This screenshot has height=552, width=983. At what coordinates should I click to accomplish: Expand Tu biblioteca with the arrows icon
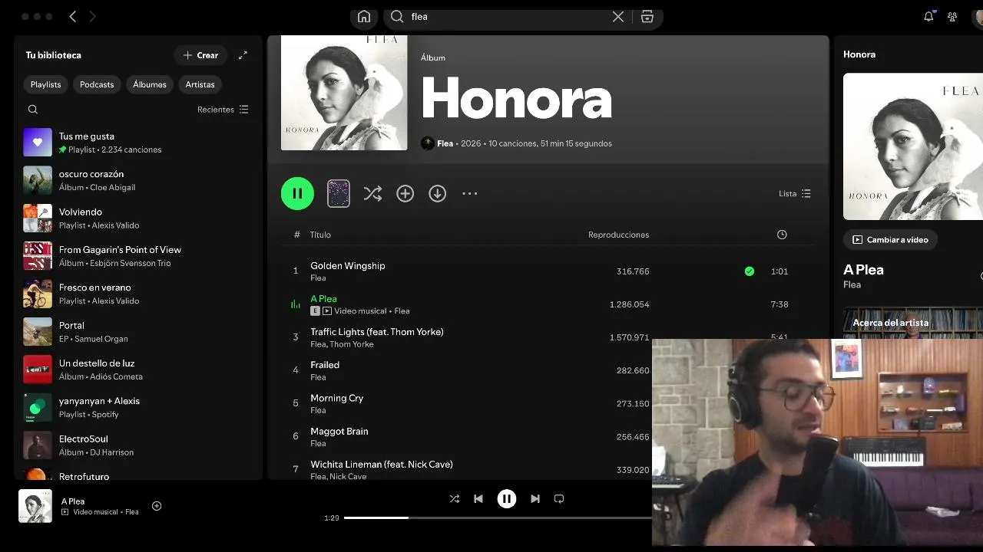pyautogui.click(x=243, y=55)
